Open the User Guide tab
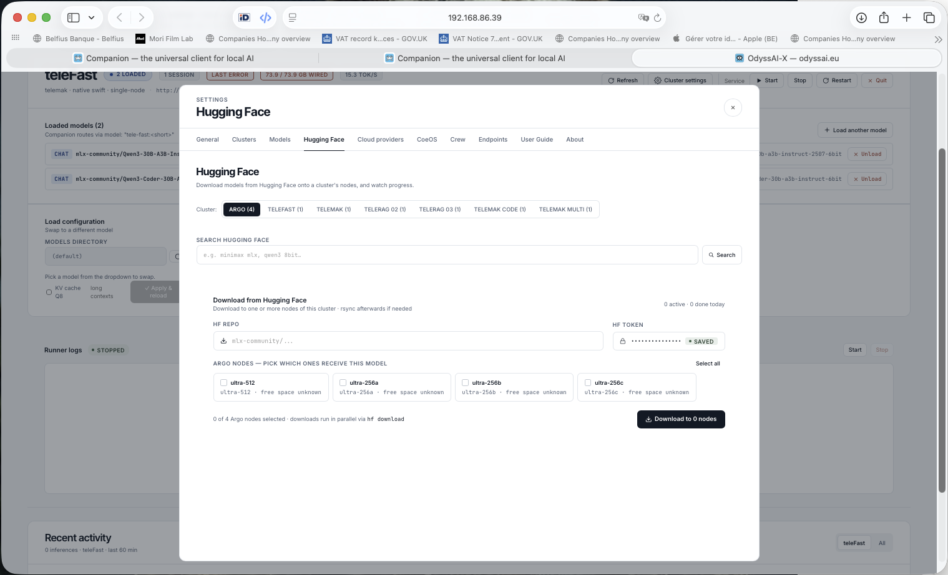 pos(537,140)
